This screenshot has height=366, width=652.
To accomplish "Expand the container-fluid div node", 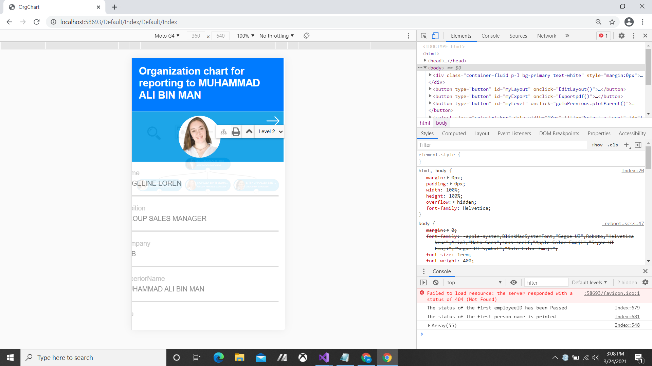I will [x=430, y=75].
